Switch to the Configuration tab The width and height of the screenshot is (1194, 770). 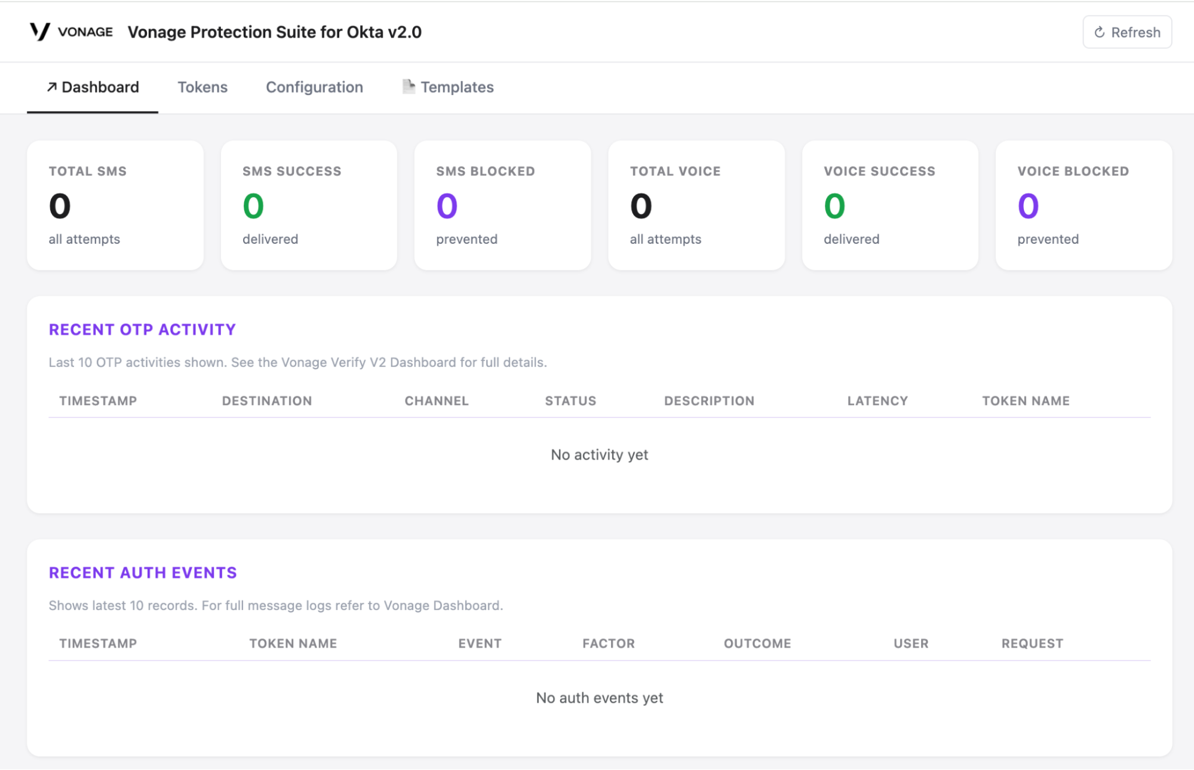314,87
